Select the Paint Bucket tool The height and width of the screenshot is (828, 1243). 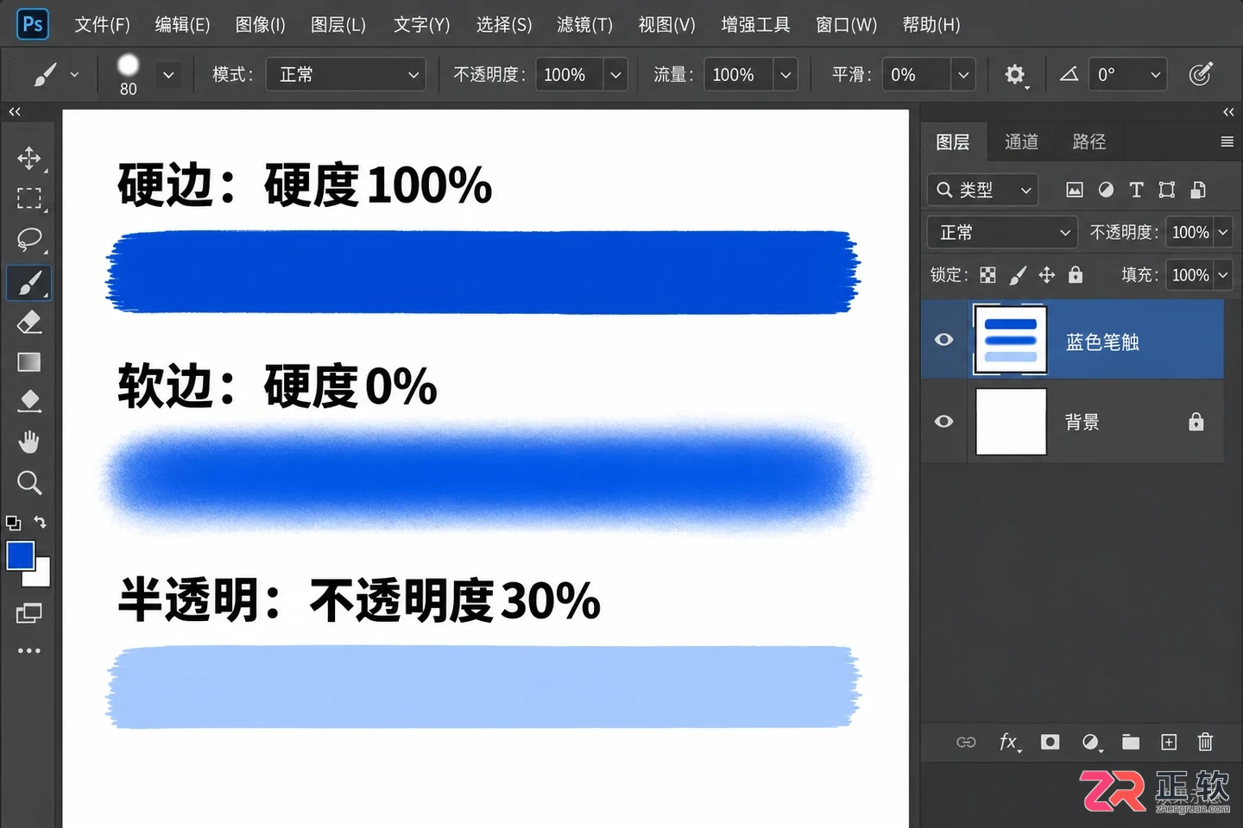pyautogui.click(x=28, y=401)
